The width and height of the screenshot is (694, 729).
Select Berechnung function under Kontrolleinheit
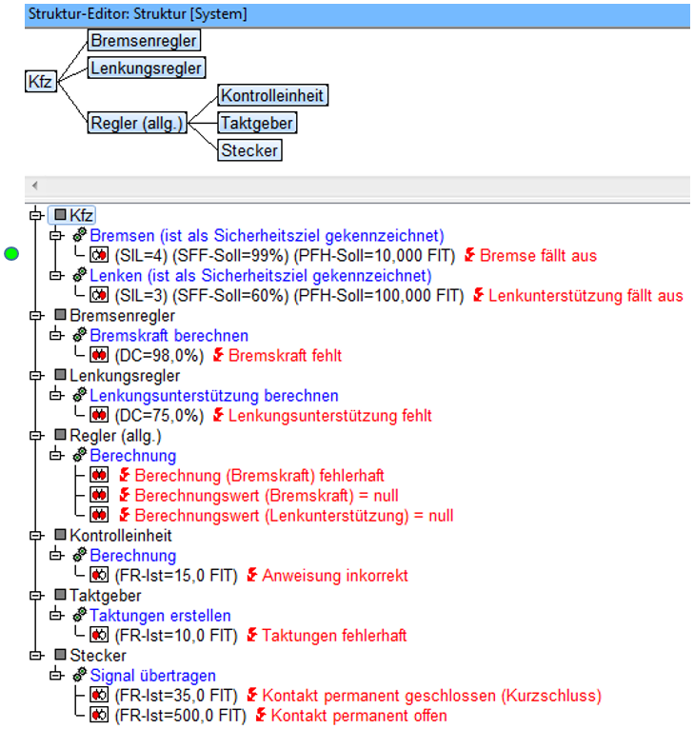[133, 556]
